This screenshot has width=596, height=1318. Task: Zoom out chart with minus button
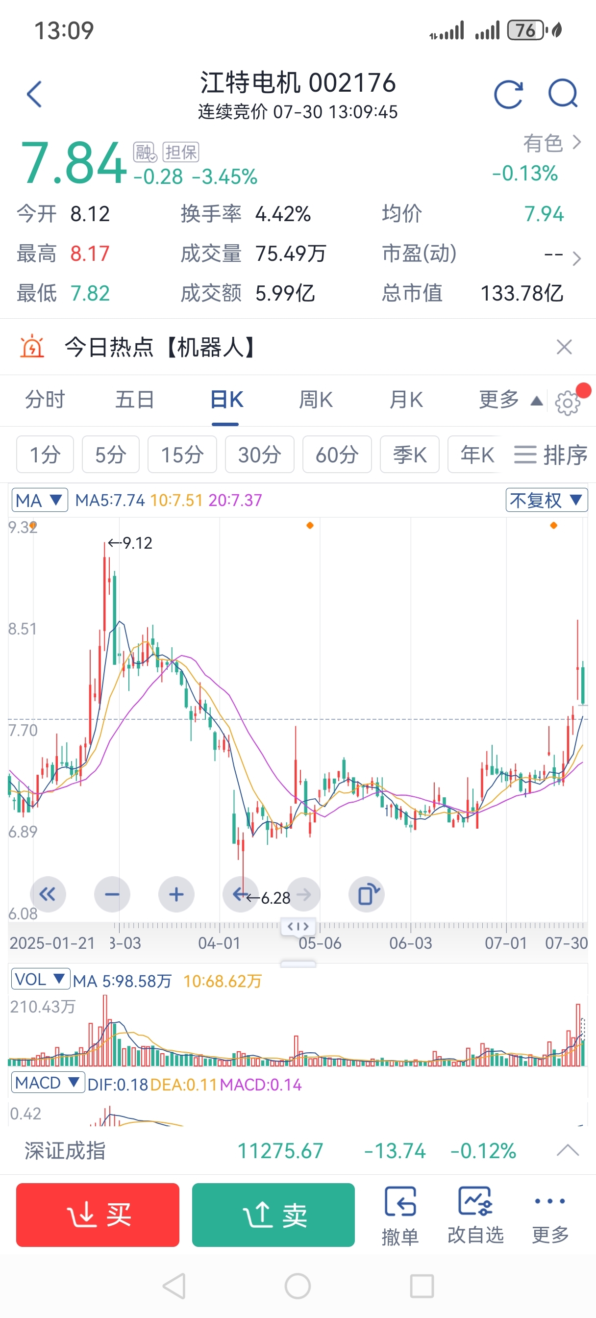click(x=112, y=894)
